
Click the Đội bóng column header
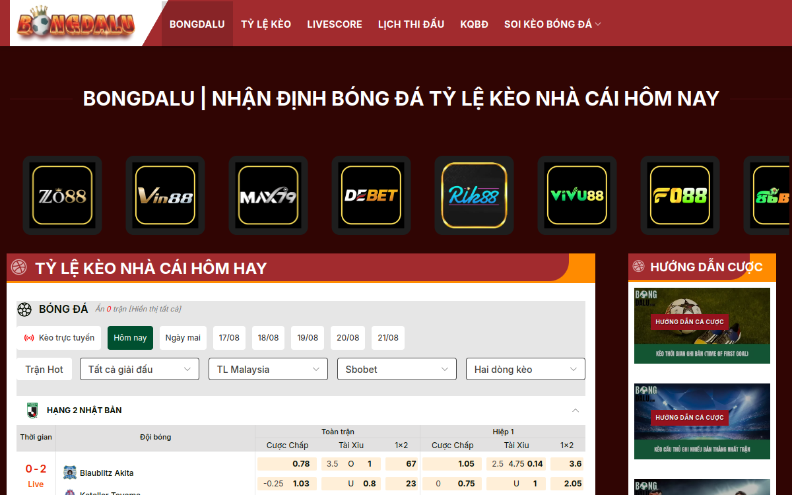pyautogui.click(x=156, y=437)
